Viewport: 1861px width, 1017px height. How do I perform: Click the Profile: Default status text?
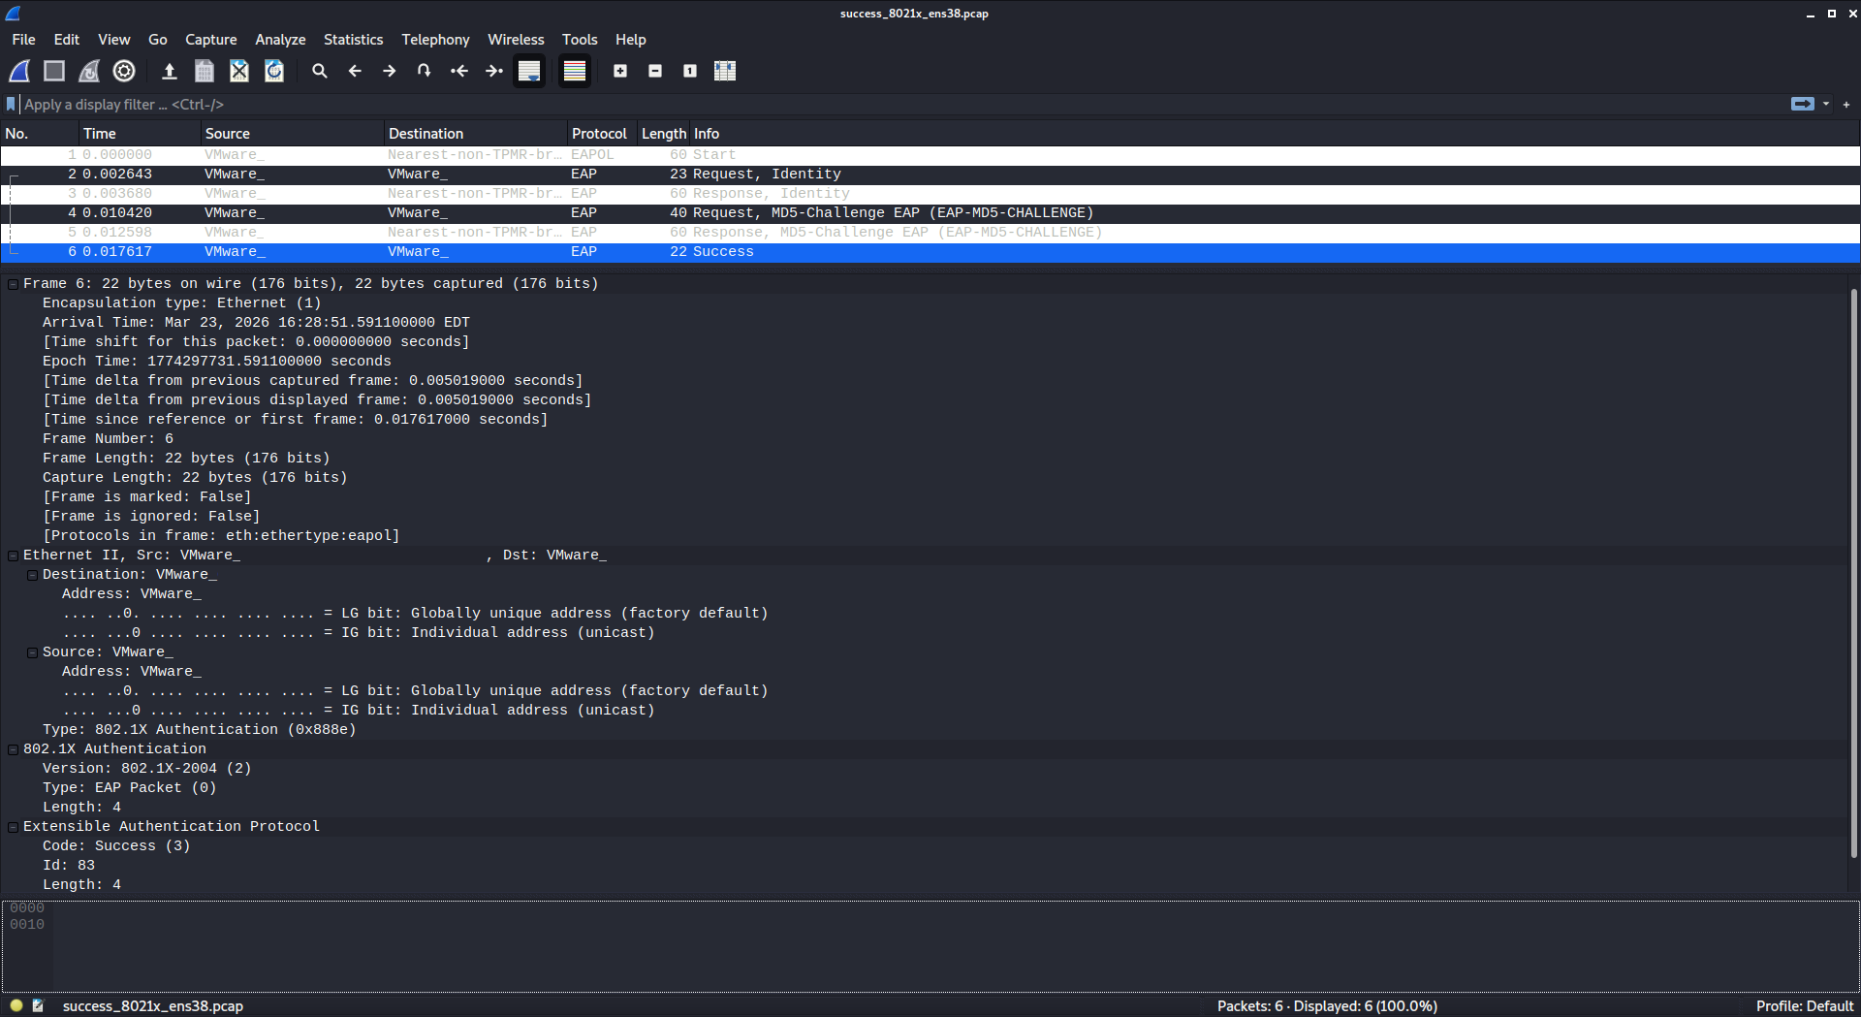point(1804,1006)
